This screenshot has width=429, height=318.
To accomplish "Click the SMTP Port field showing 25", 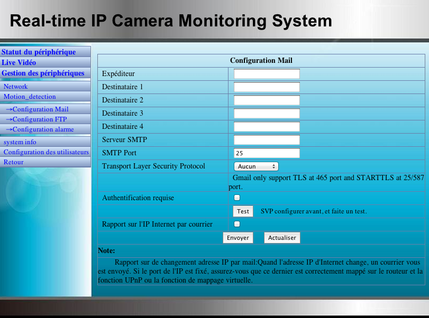I will click(x=267, y=153).
